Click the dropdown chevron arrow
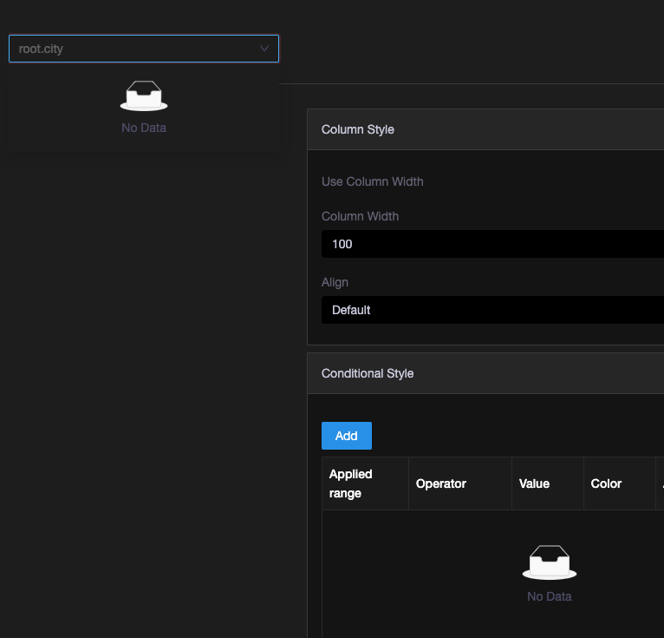 pos(264,49)
